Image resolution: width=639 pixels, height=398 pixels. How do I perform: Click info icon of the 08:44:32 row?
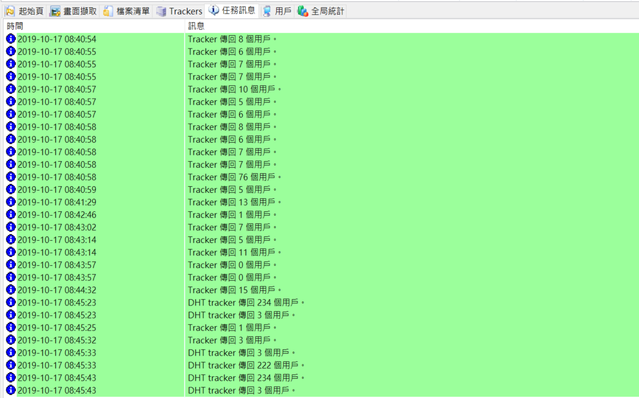pos(11,289)
